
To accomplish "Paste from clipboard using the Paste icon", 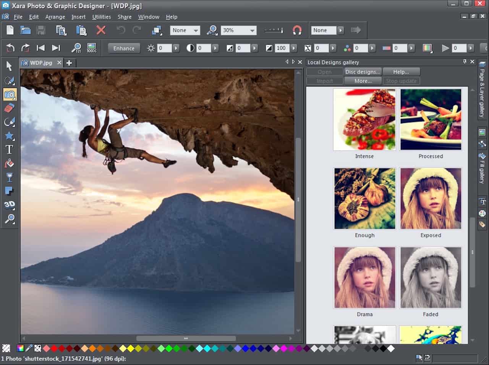I will coord(81,30).
